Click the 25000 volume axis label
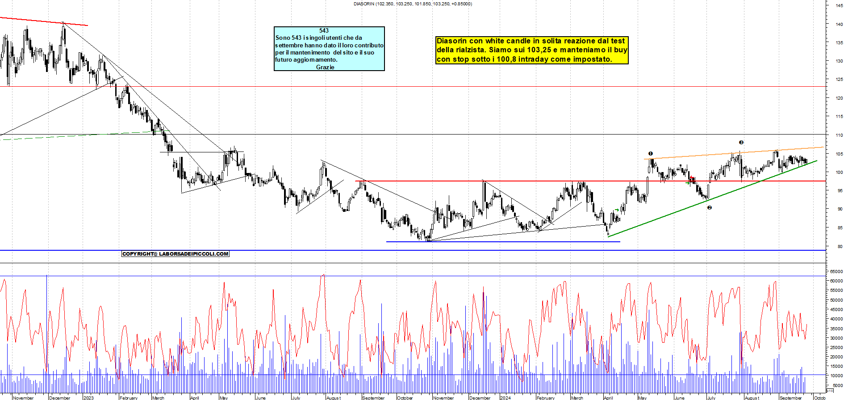 (837, 347)
